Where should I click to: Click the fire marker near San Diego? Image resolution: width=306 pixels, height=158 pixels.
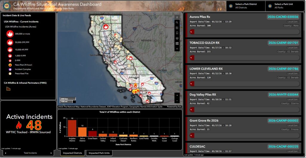(x=147, y=102)
